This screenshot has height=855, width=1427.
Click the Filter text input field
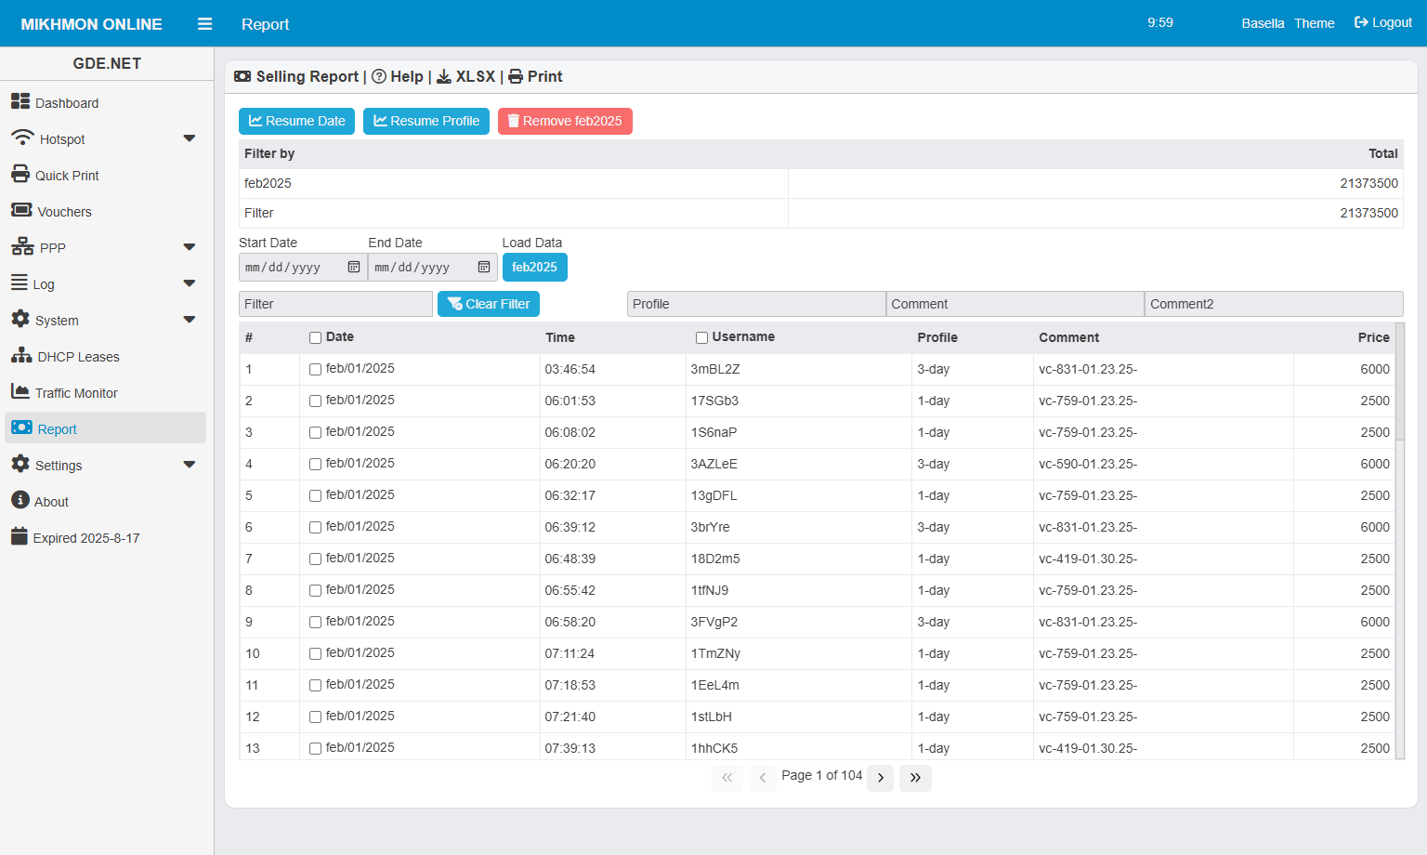pos(335,305)
